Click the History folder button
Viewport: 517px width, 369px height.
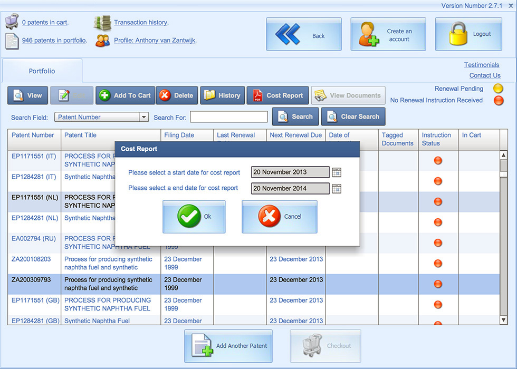click(223, 95)
